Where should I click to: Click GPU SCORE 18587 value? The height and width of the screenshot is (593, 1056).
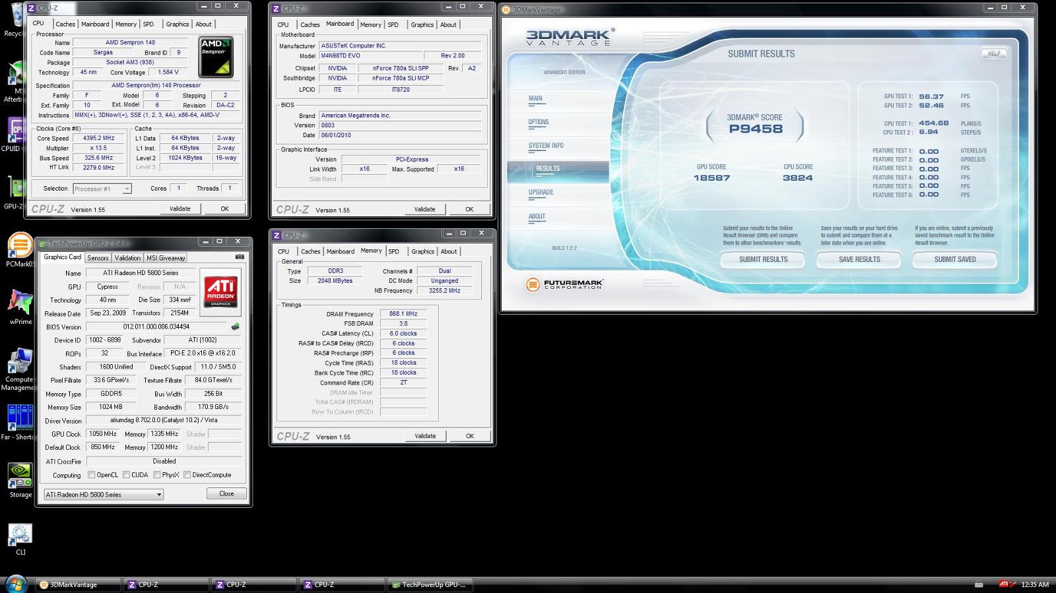coord(711,178)
